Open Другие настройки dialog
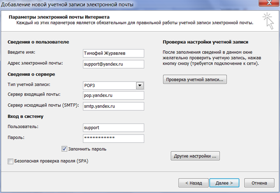This screenshot has height=193, width=280. click(x=195, y=156)
